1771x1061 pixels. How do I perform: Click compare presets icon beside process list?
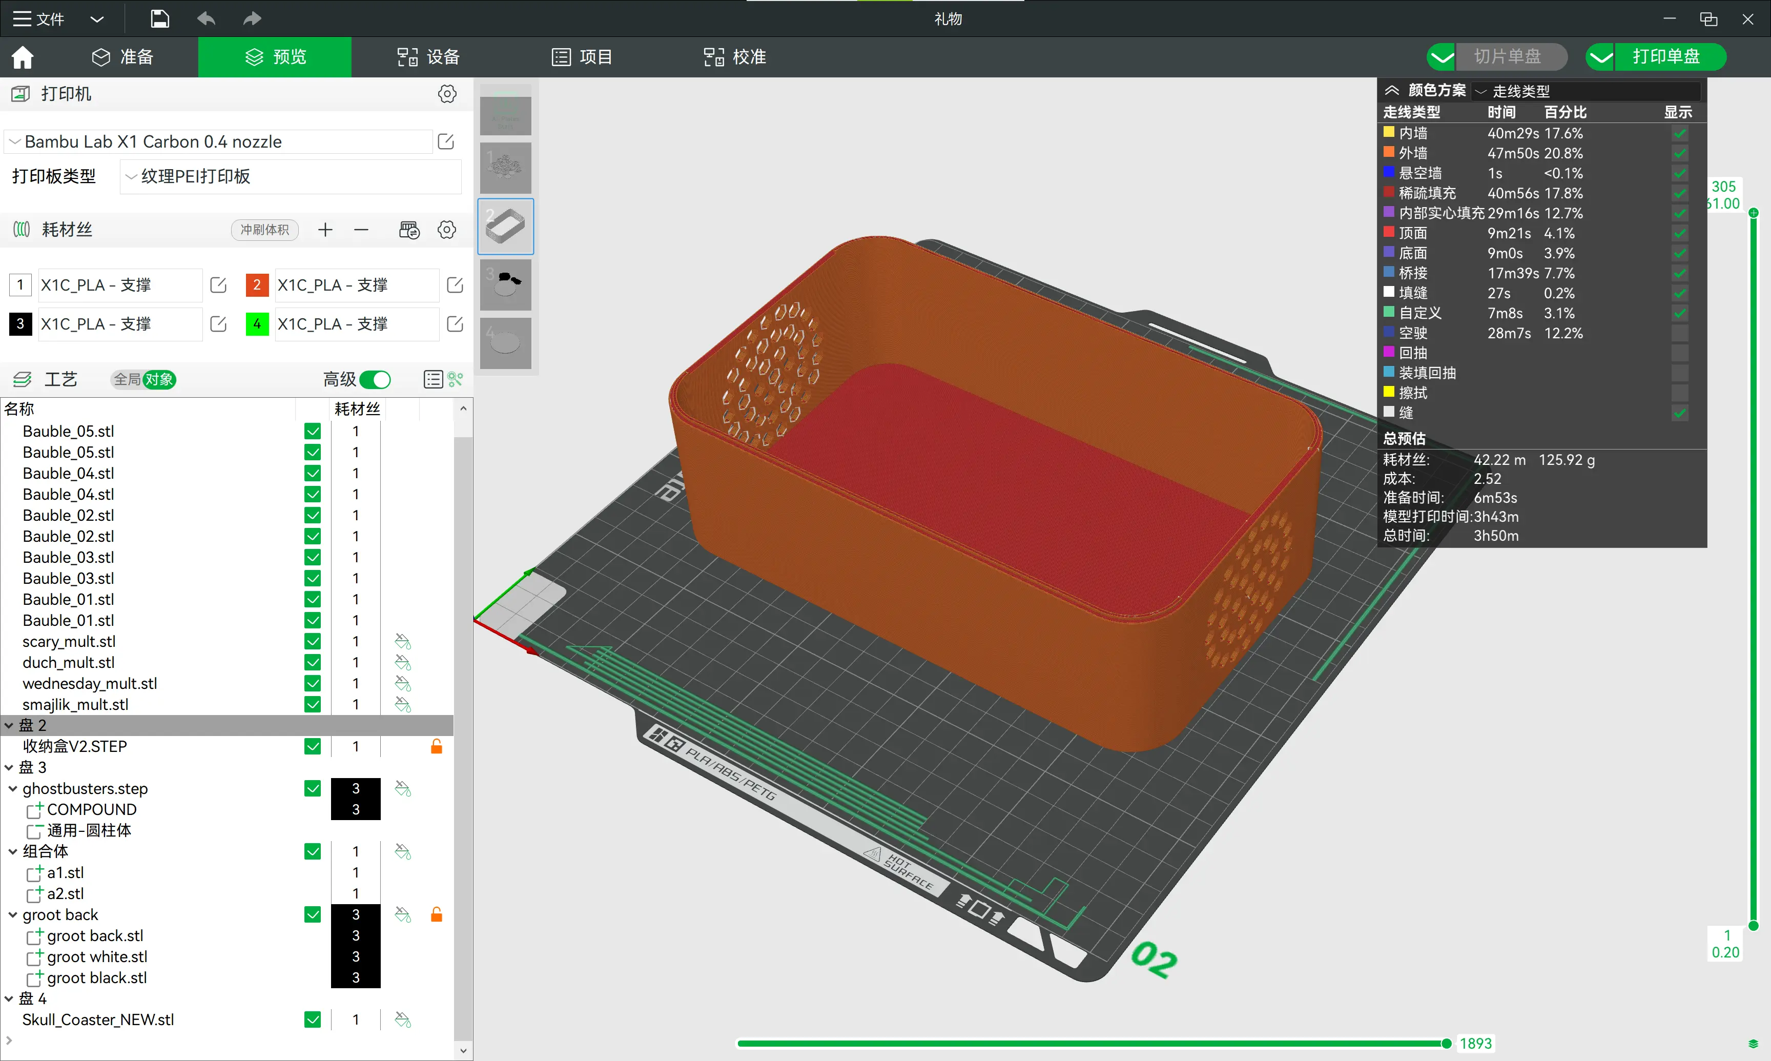tap(455, 379)
